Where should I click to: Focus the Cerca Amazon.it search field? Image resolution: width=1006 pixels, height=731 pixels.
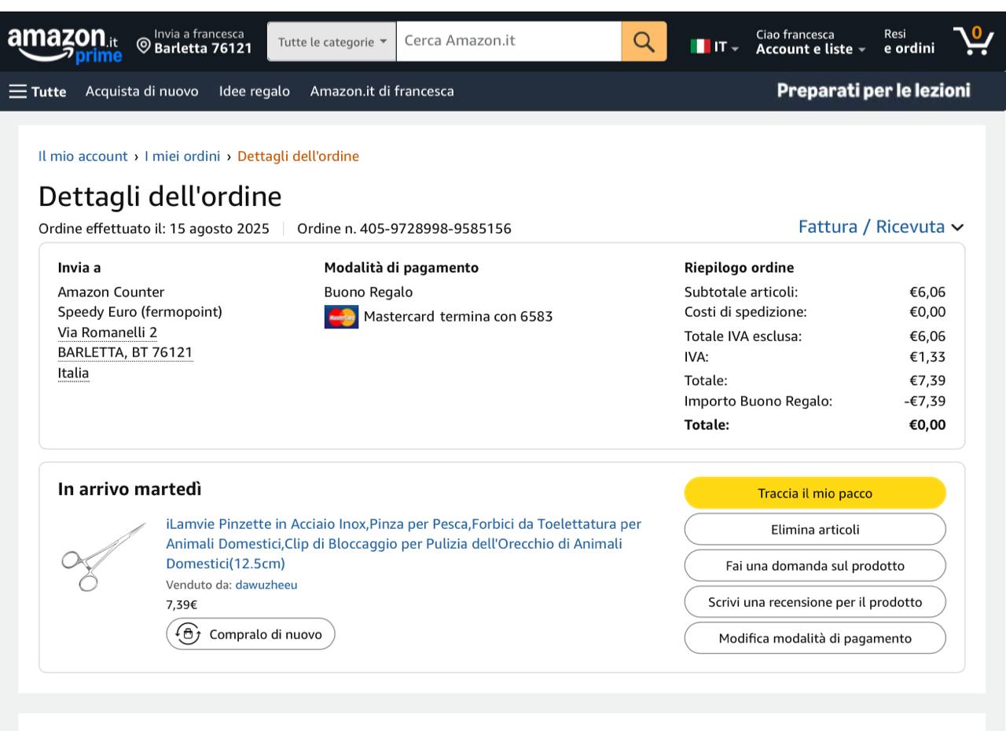(x=509, y=41)
